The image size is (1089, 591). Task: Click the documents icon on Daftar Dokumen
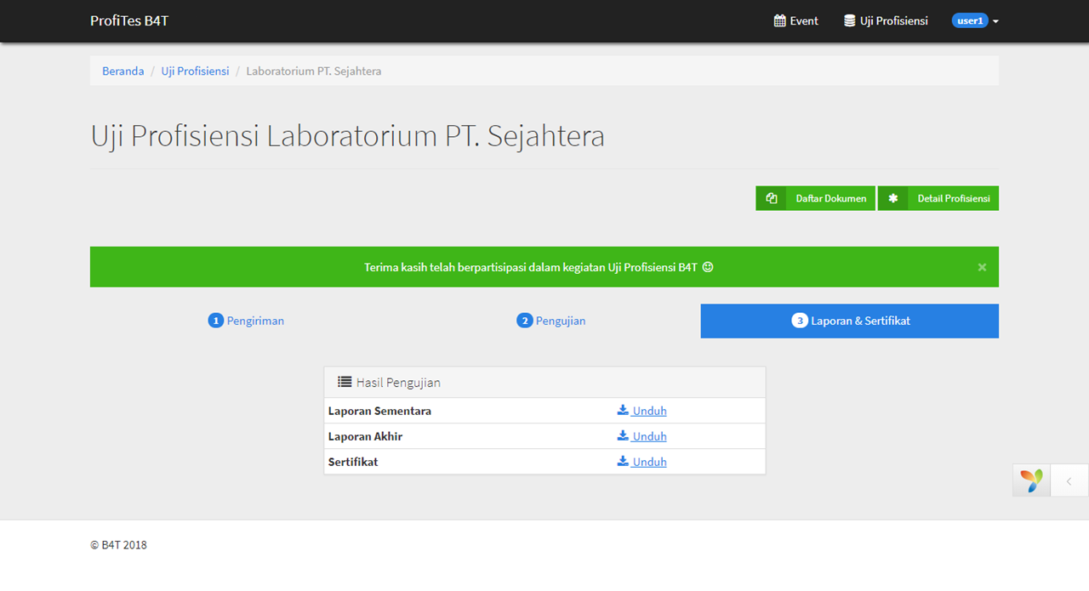click(x=772, y=199)
